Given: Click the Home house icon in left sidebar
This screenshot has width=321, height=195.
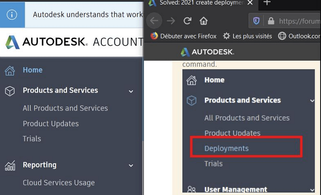Looking at the screenshot, I should [x=10, y=71].
